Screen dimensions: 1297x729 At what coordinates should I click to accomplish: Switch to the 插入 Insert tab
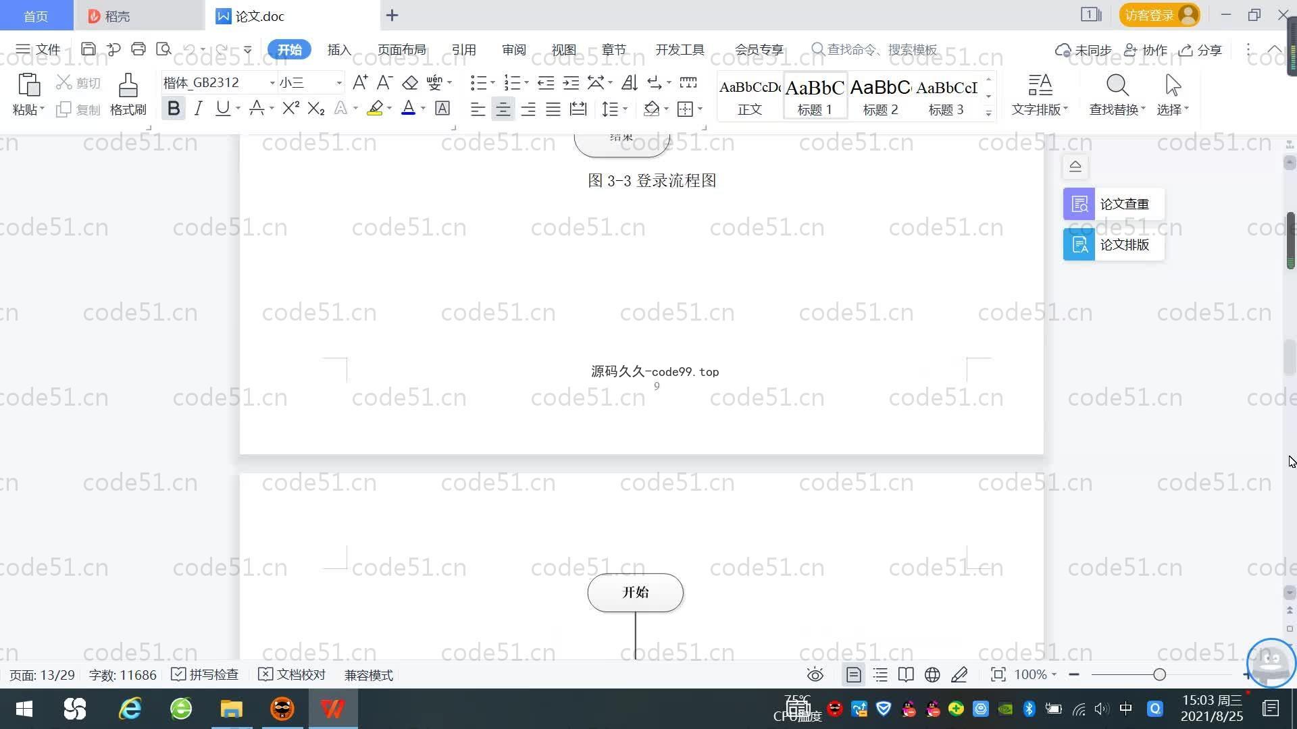339,49
